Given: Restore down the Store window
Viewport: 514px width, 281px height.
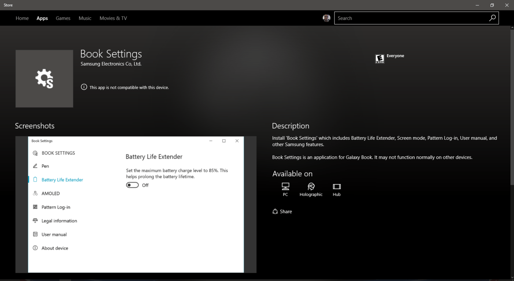Looking at the screenshot, I should pyautogui.click(x=492, y=5).
